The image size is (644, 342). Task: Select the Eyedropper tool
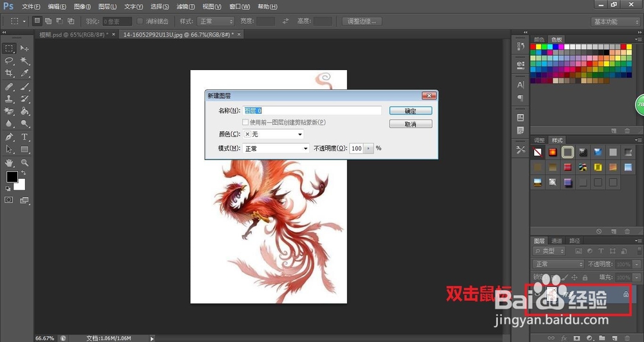(24, 73)
